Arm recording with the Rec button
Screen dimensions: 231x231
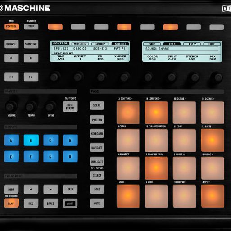click(31, 203)
